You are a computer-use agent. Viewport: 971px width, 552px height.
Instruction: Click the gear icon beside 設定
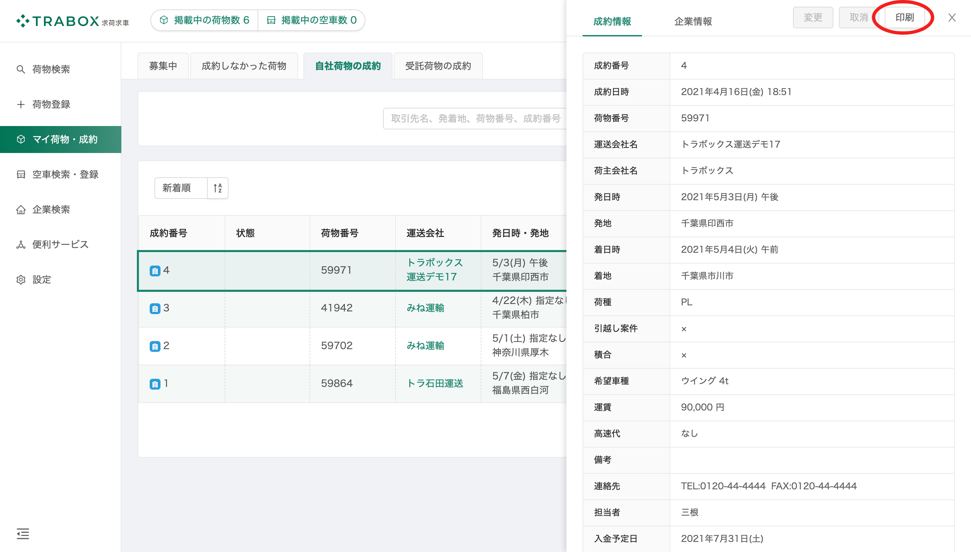(21, 279)
